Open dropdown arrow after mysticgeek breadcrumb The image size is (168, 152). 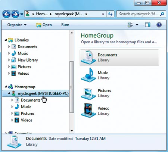86,14
